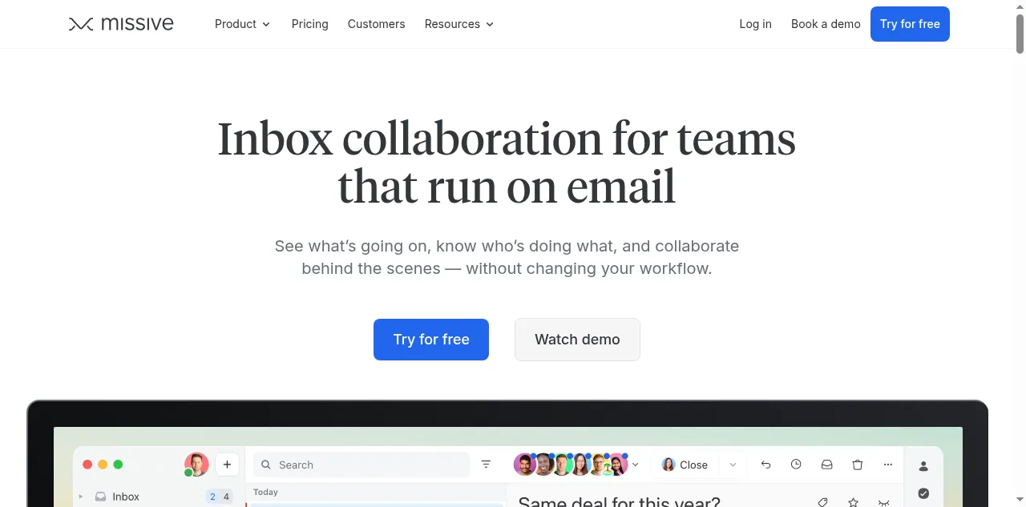This screenshot has height=507, width=1026.
Task: Click the tasks checkmark icon in right rail
Action: point(923,493)
